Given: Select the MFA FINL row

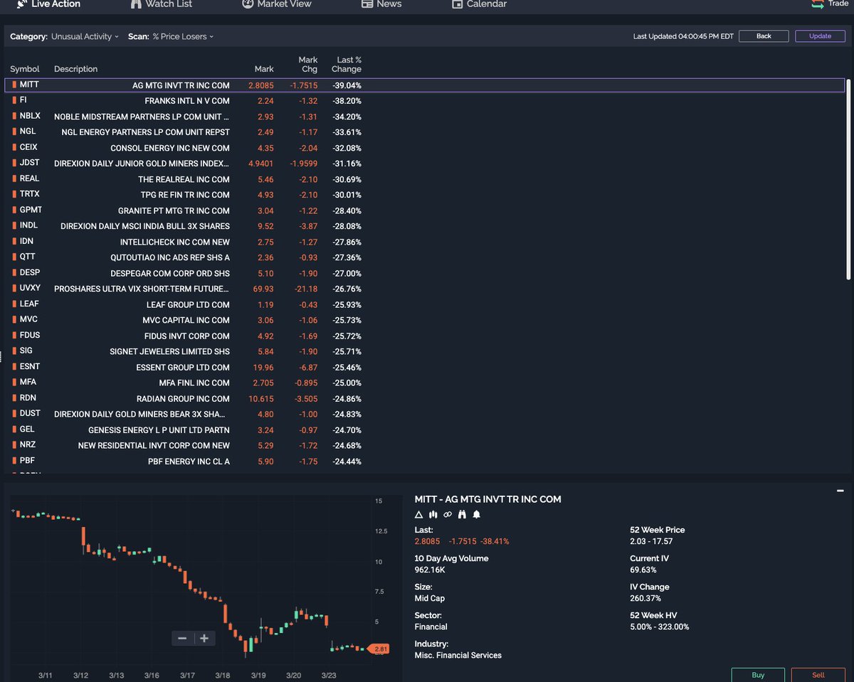Looking at the screenshot, I should (425, 383).
